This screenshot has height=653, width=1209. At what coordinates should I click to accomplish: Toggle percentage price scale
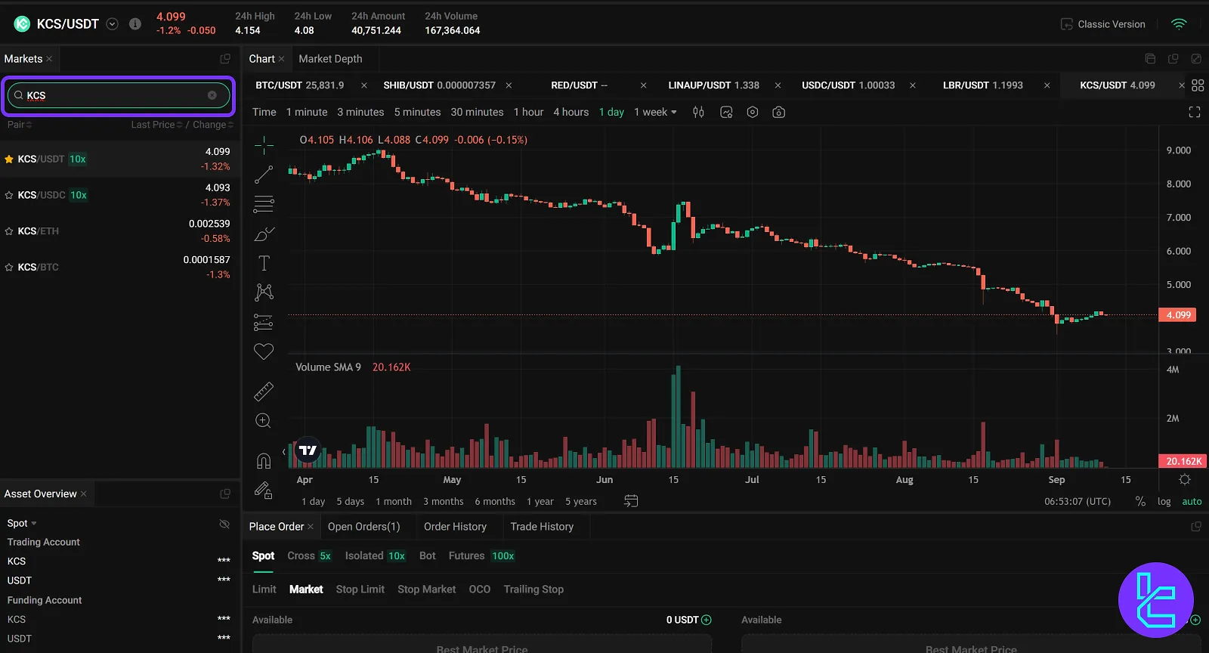pyautogui.click(x=1140, y=501)
